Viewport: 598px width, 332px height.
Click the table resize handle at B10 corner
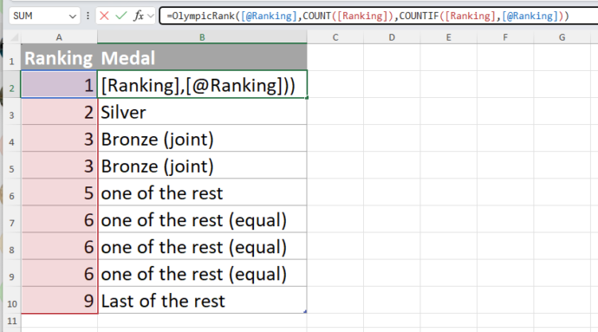[x=305, y=312]
